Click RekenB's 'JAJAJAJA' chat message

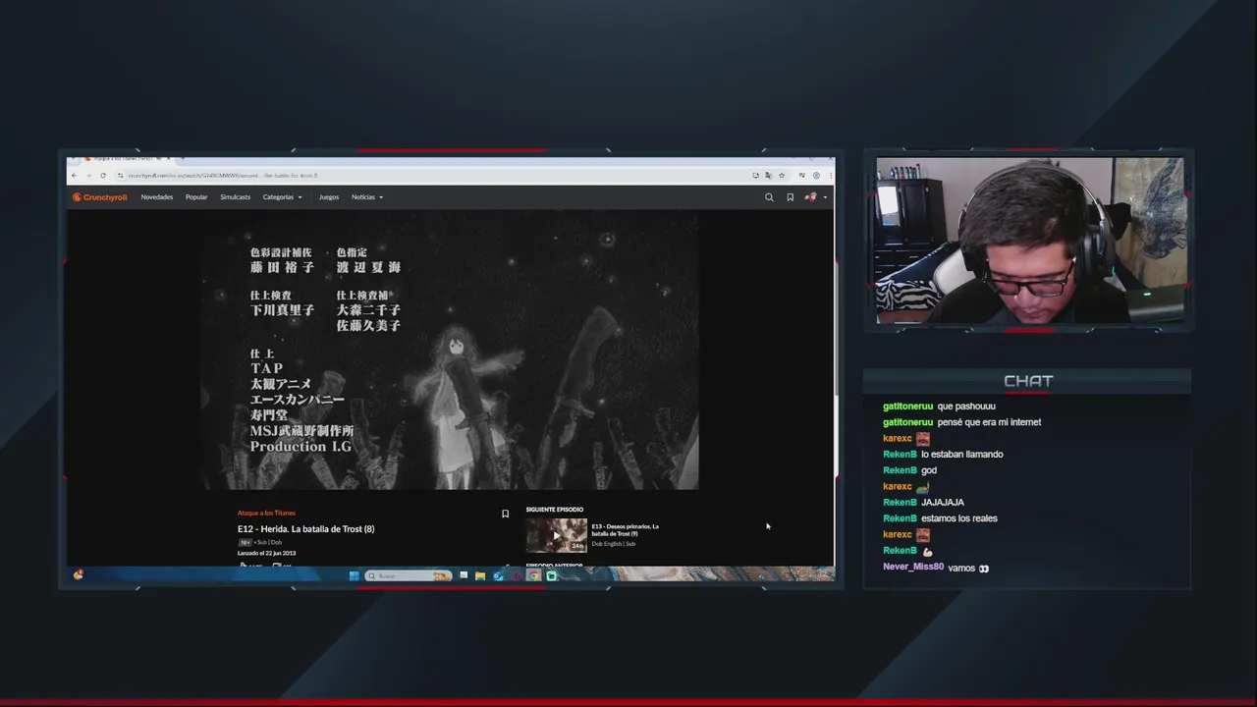click(x=943, y=503)
